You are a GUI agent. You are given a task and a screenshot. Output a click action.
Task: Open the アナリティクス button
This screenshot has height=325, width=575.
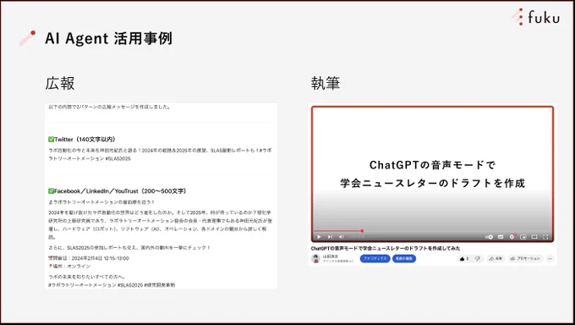(375, 258)
